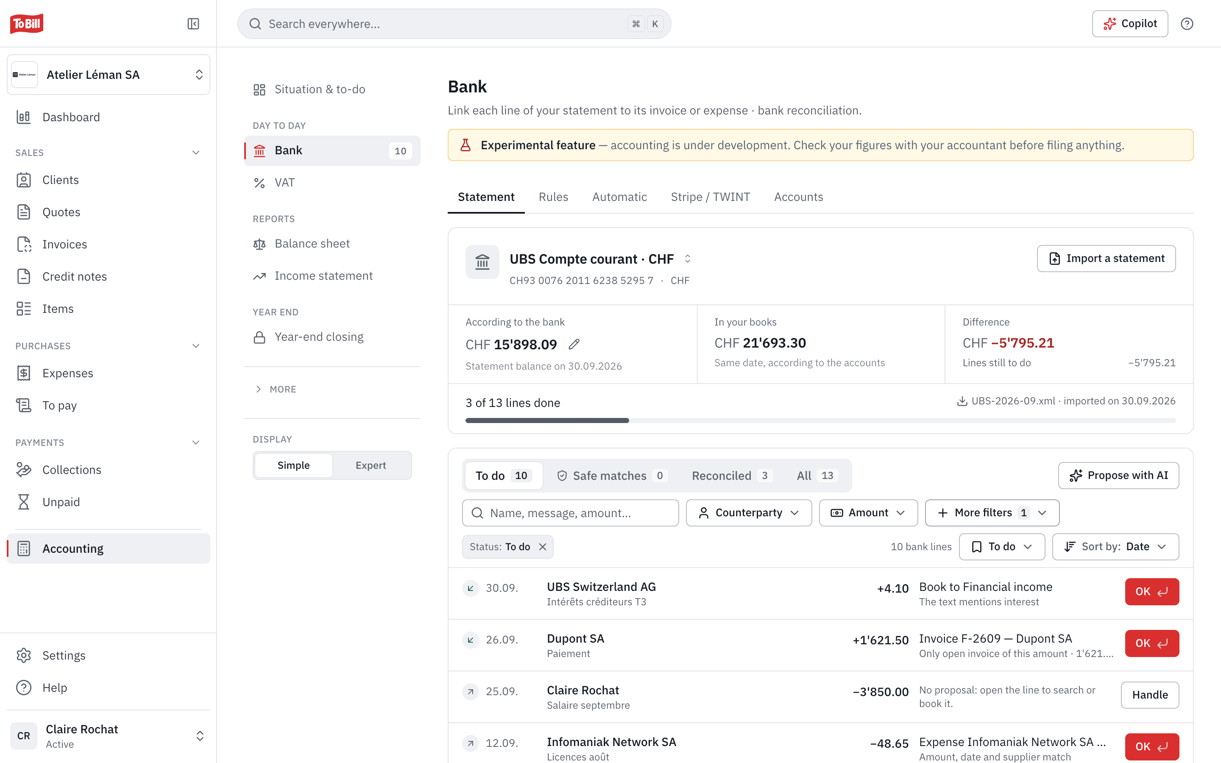
Task: Open Credit notes
Action: (109, 276)
